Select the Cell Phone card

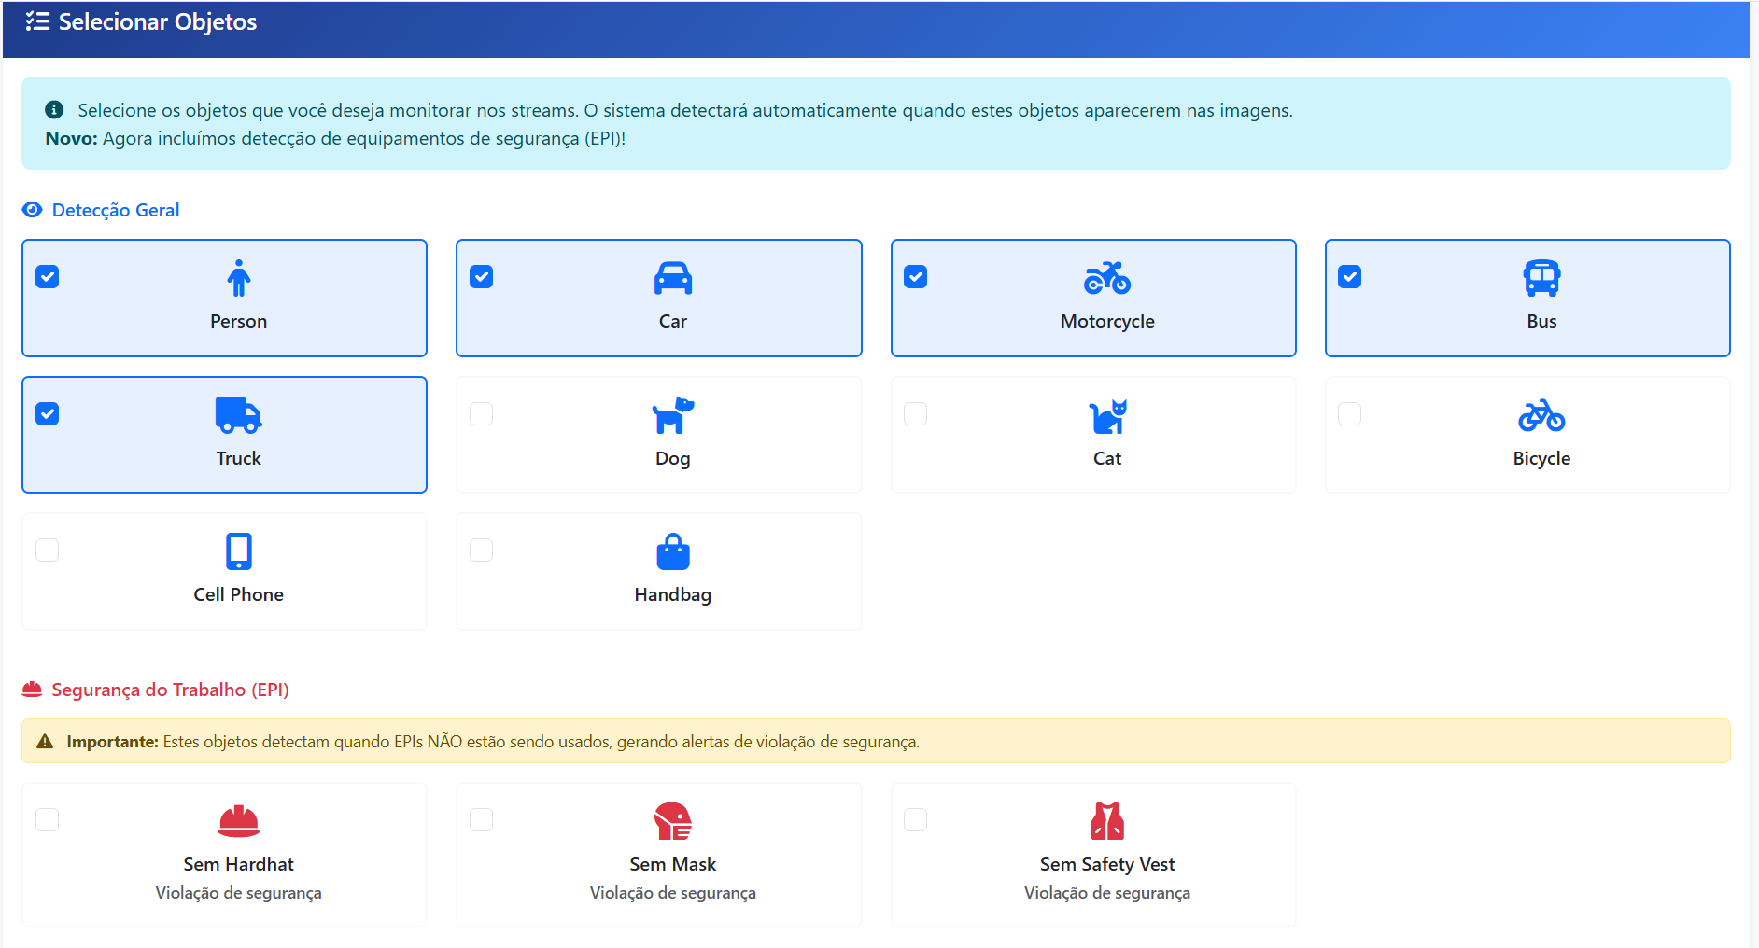pos(224,571)
